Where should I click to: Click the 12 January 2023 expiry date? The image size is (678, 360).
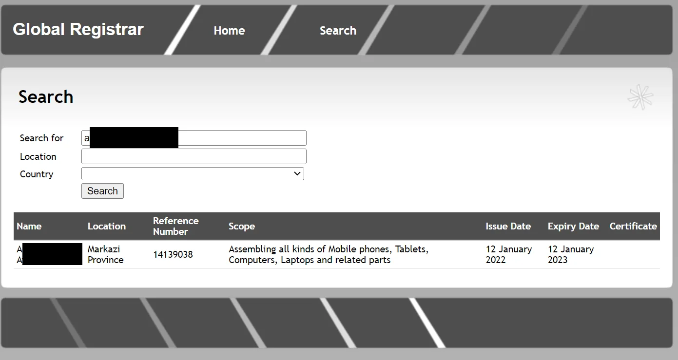click(x=570, y=254)
